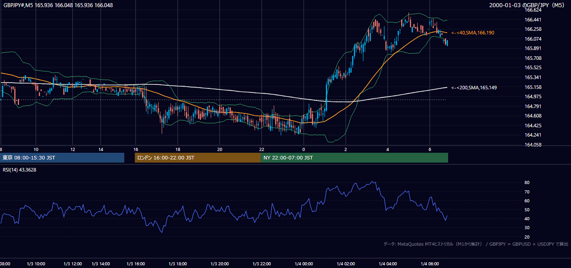Click the RSI(14) 43.3628 indicator label
Image resolution: width=571 pixels, height=268 pixels.
point(20,170)
